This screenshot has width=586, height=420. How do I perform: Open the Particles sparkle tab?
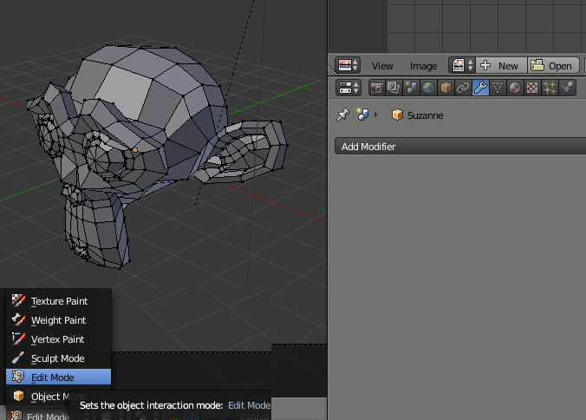[x=550, y=88]
